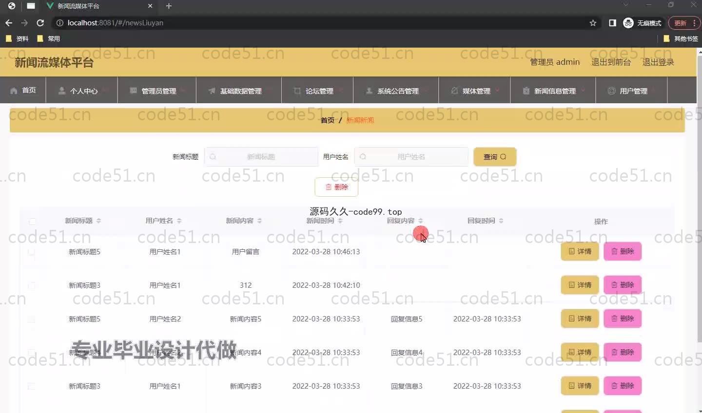The height and width of the screenshot is (413, 702).
Task: Open 详情 for the row with 312
Action: pos(580,285)
